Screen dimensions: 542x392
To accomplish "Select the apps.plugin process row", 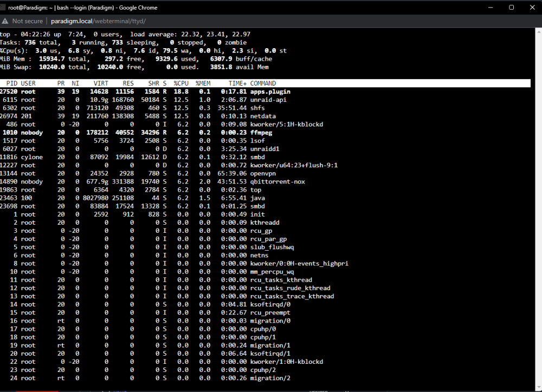I will (x=265, y=92).
